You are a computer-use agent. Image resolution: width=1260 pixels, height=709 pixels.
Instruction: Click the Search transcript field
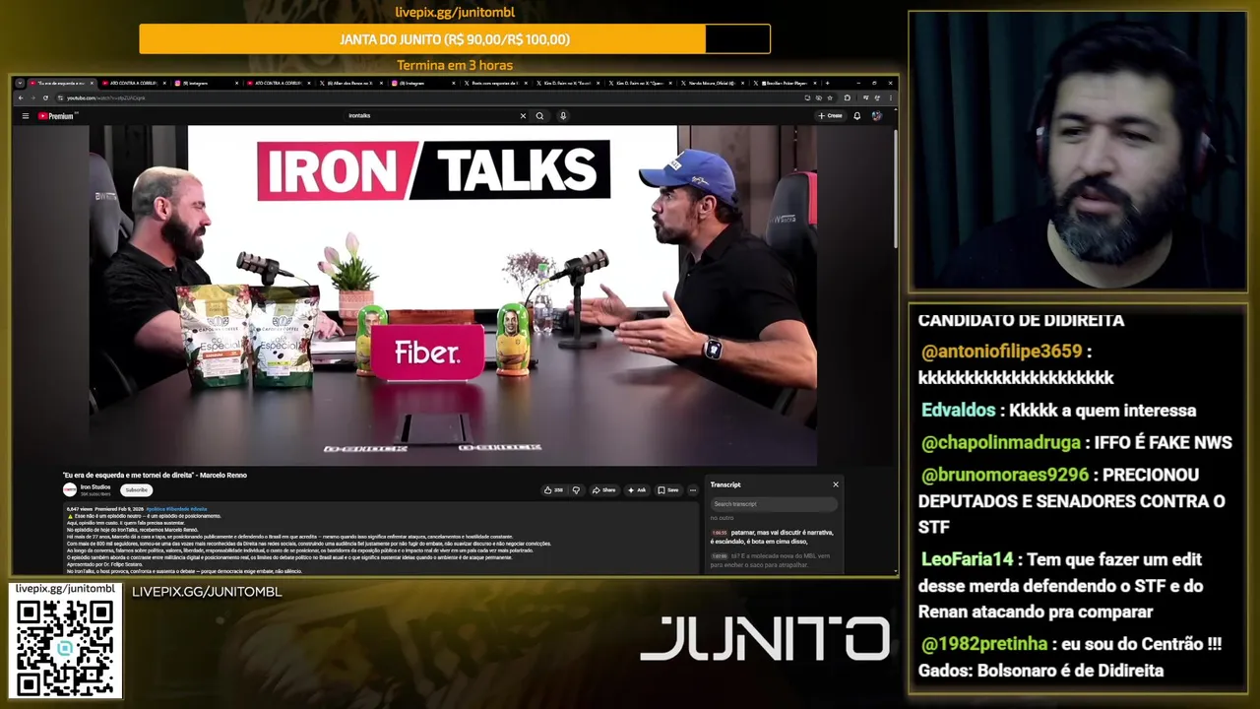774,504
